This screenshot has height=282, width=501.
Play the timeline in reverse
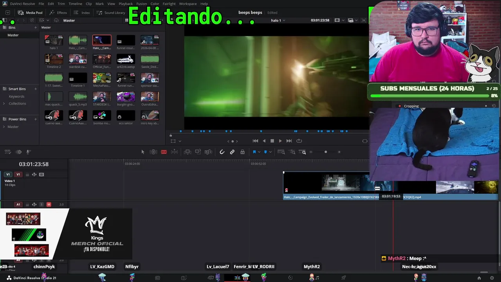tap(264, 141)
